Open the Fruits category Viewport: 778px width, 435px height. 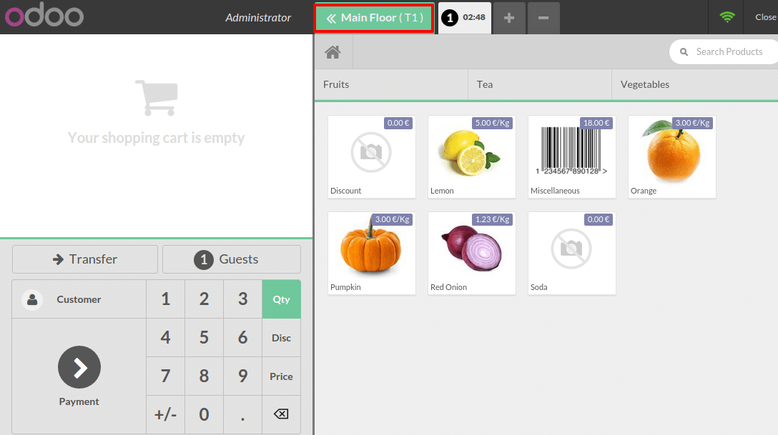point(391,85)
